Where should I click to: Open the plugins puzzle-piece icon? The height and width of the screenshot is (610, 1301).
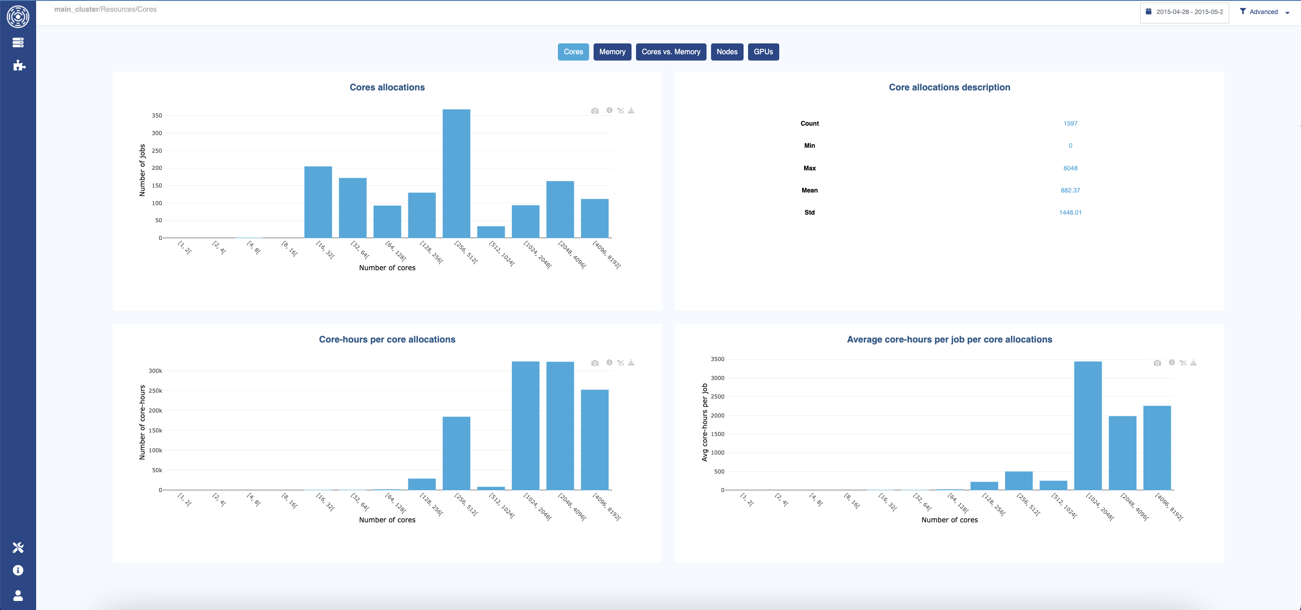(19, 65)
